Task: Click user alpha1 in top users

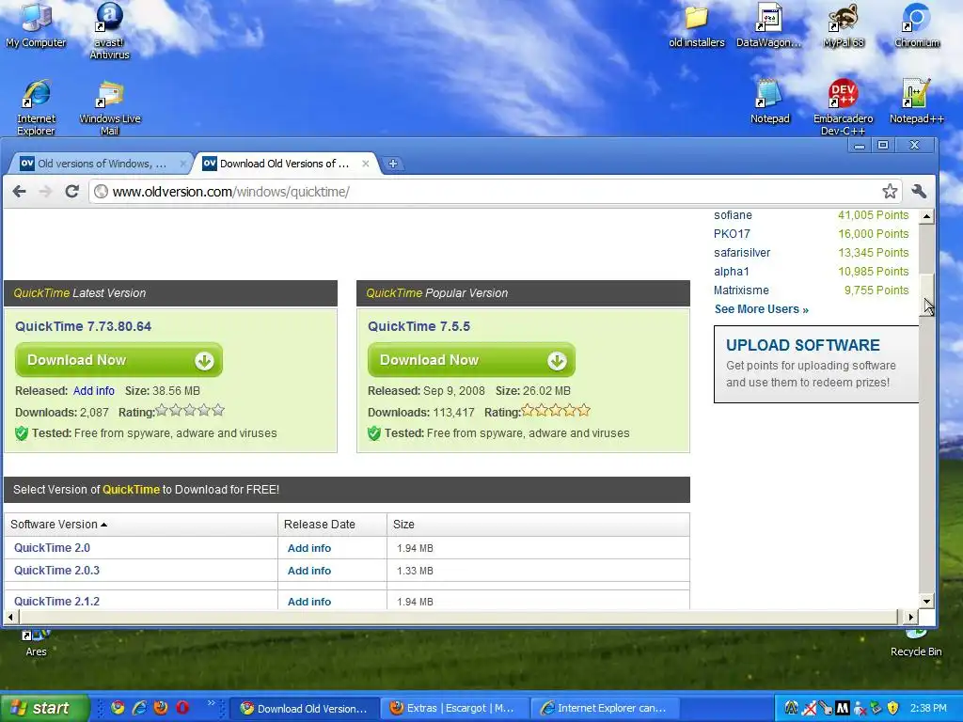Action: coord(731,272)
